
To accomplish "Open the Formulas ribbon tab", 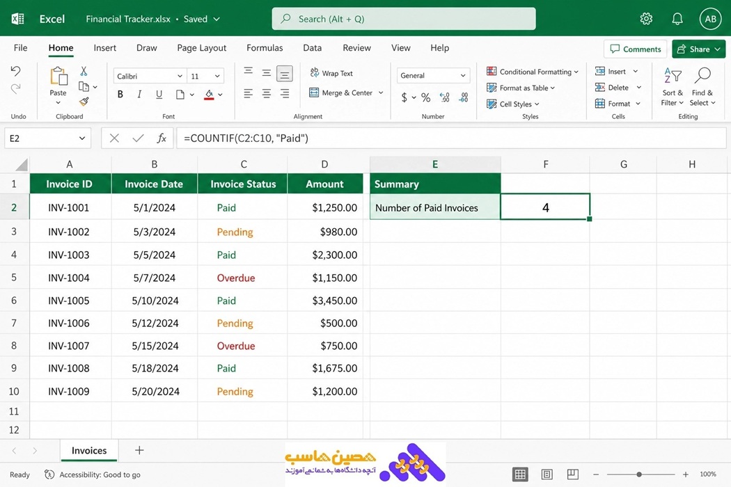I will tap(265, 47).
